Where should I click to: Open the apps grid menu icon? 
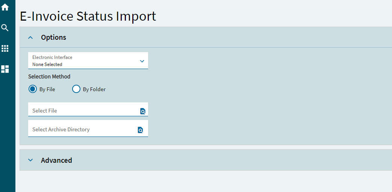[x=5, y=48]
